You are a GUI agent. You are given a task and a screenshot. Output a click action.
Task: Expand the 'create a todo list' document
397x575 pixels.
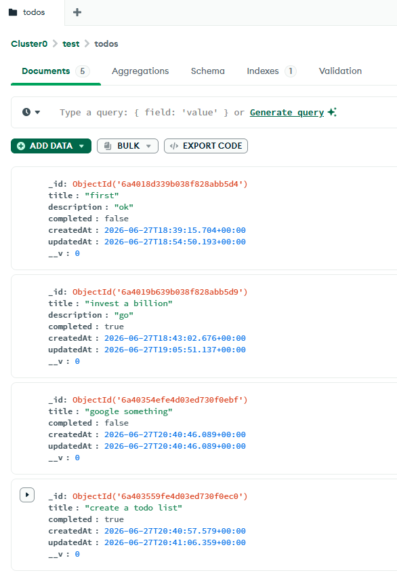27,495
